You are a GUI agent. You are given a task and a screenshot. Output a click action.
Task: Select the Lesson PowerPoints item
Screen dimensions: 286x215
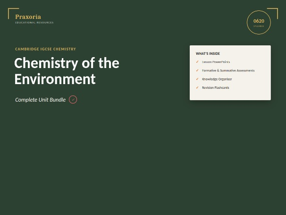216,62
